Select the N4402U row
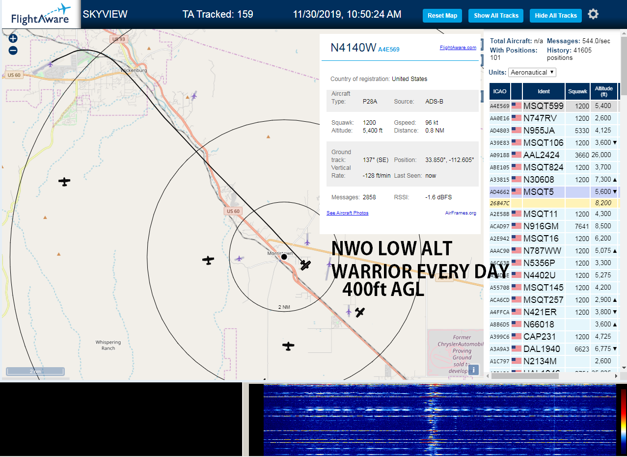Viewport: 627px width, 457px height. [x=554, y=275]
